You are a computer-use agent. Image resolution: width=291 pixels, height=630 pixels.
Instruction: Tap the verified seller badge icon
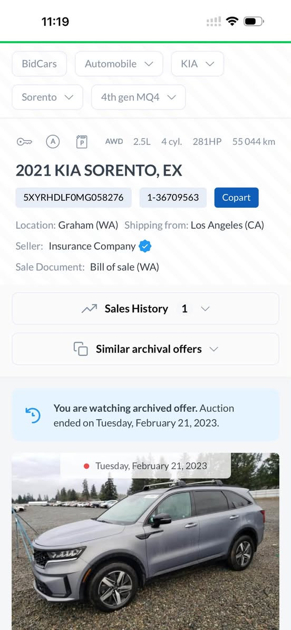(x=144, y=246)
